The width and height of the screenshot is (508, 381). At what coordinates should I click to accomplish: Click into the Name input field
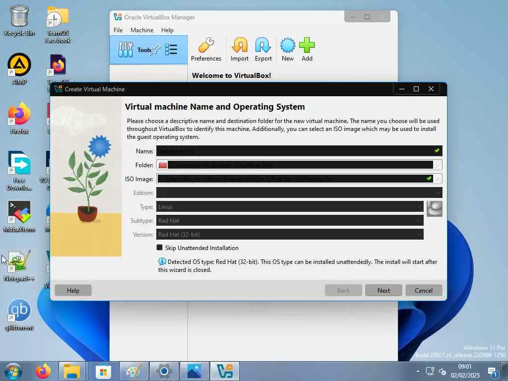tap(299, 151)
